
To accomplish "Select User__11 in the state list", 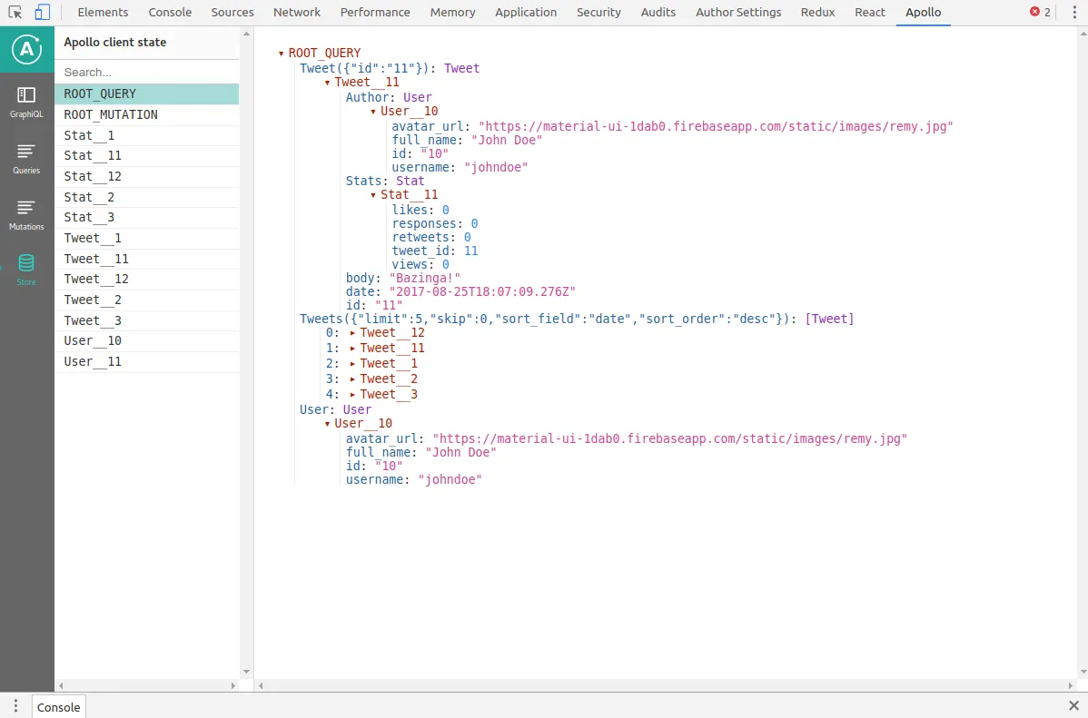I will [93, 362].
